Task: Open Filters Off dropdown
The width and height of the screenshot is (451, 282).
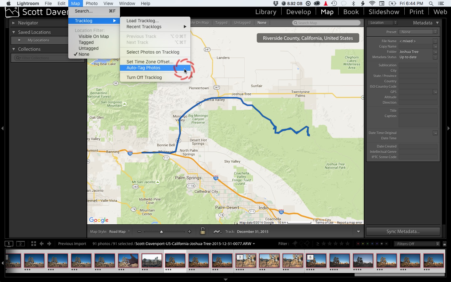Action: (417, 244)
